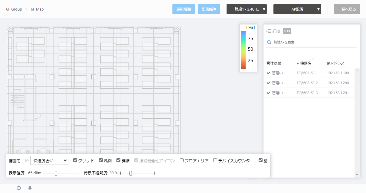Screen dimensions: 366x193
Task: Toggle the 壁 checkbox
Action: pyautogui.click(x=260, y=160)
